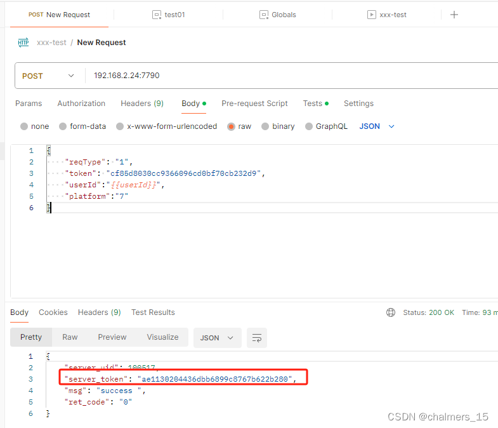This screenshot has height=428, width=498.
Task: Click the ret_code line in response
Action: coord(98,402)
